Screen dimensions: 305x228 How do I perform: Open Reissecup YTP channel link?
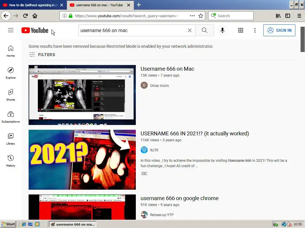[162, 215]
